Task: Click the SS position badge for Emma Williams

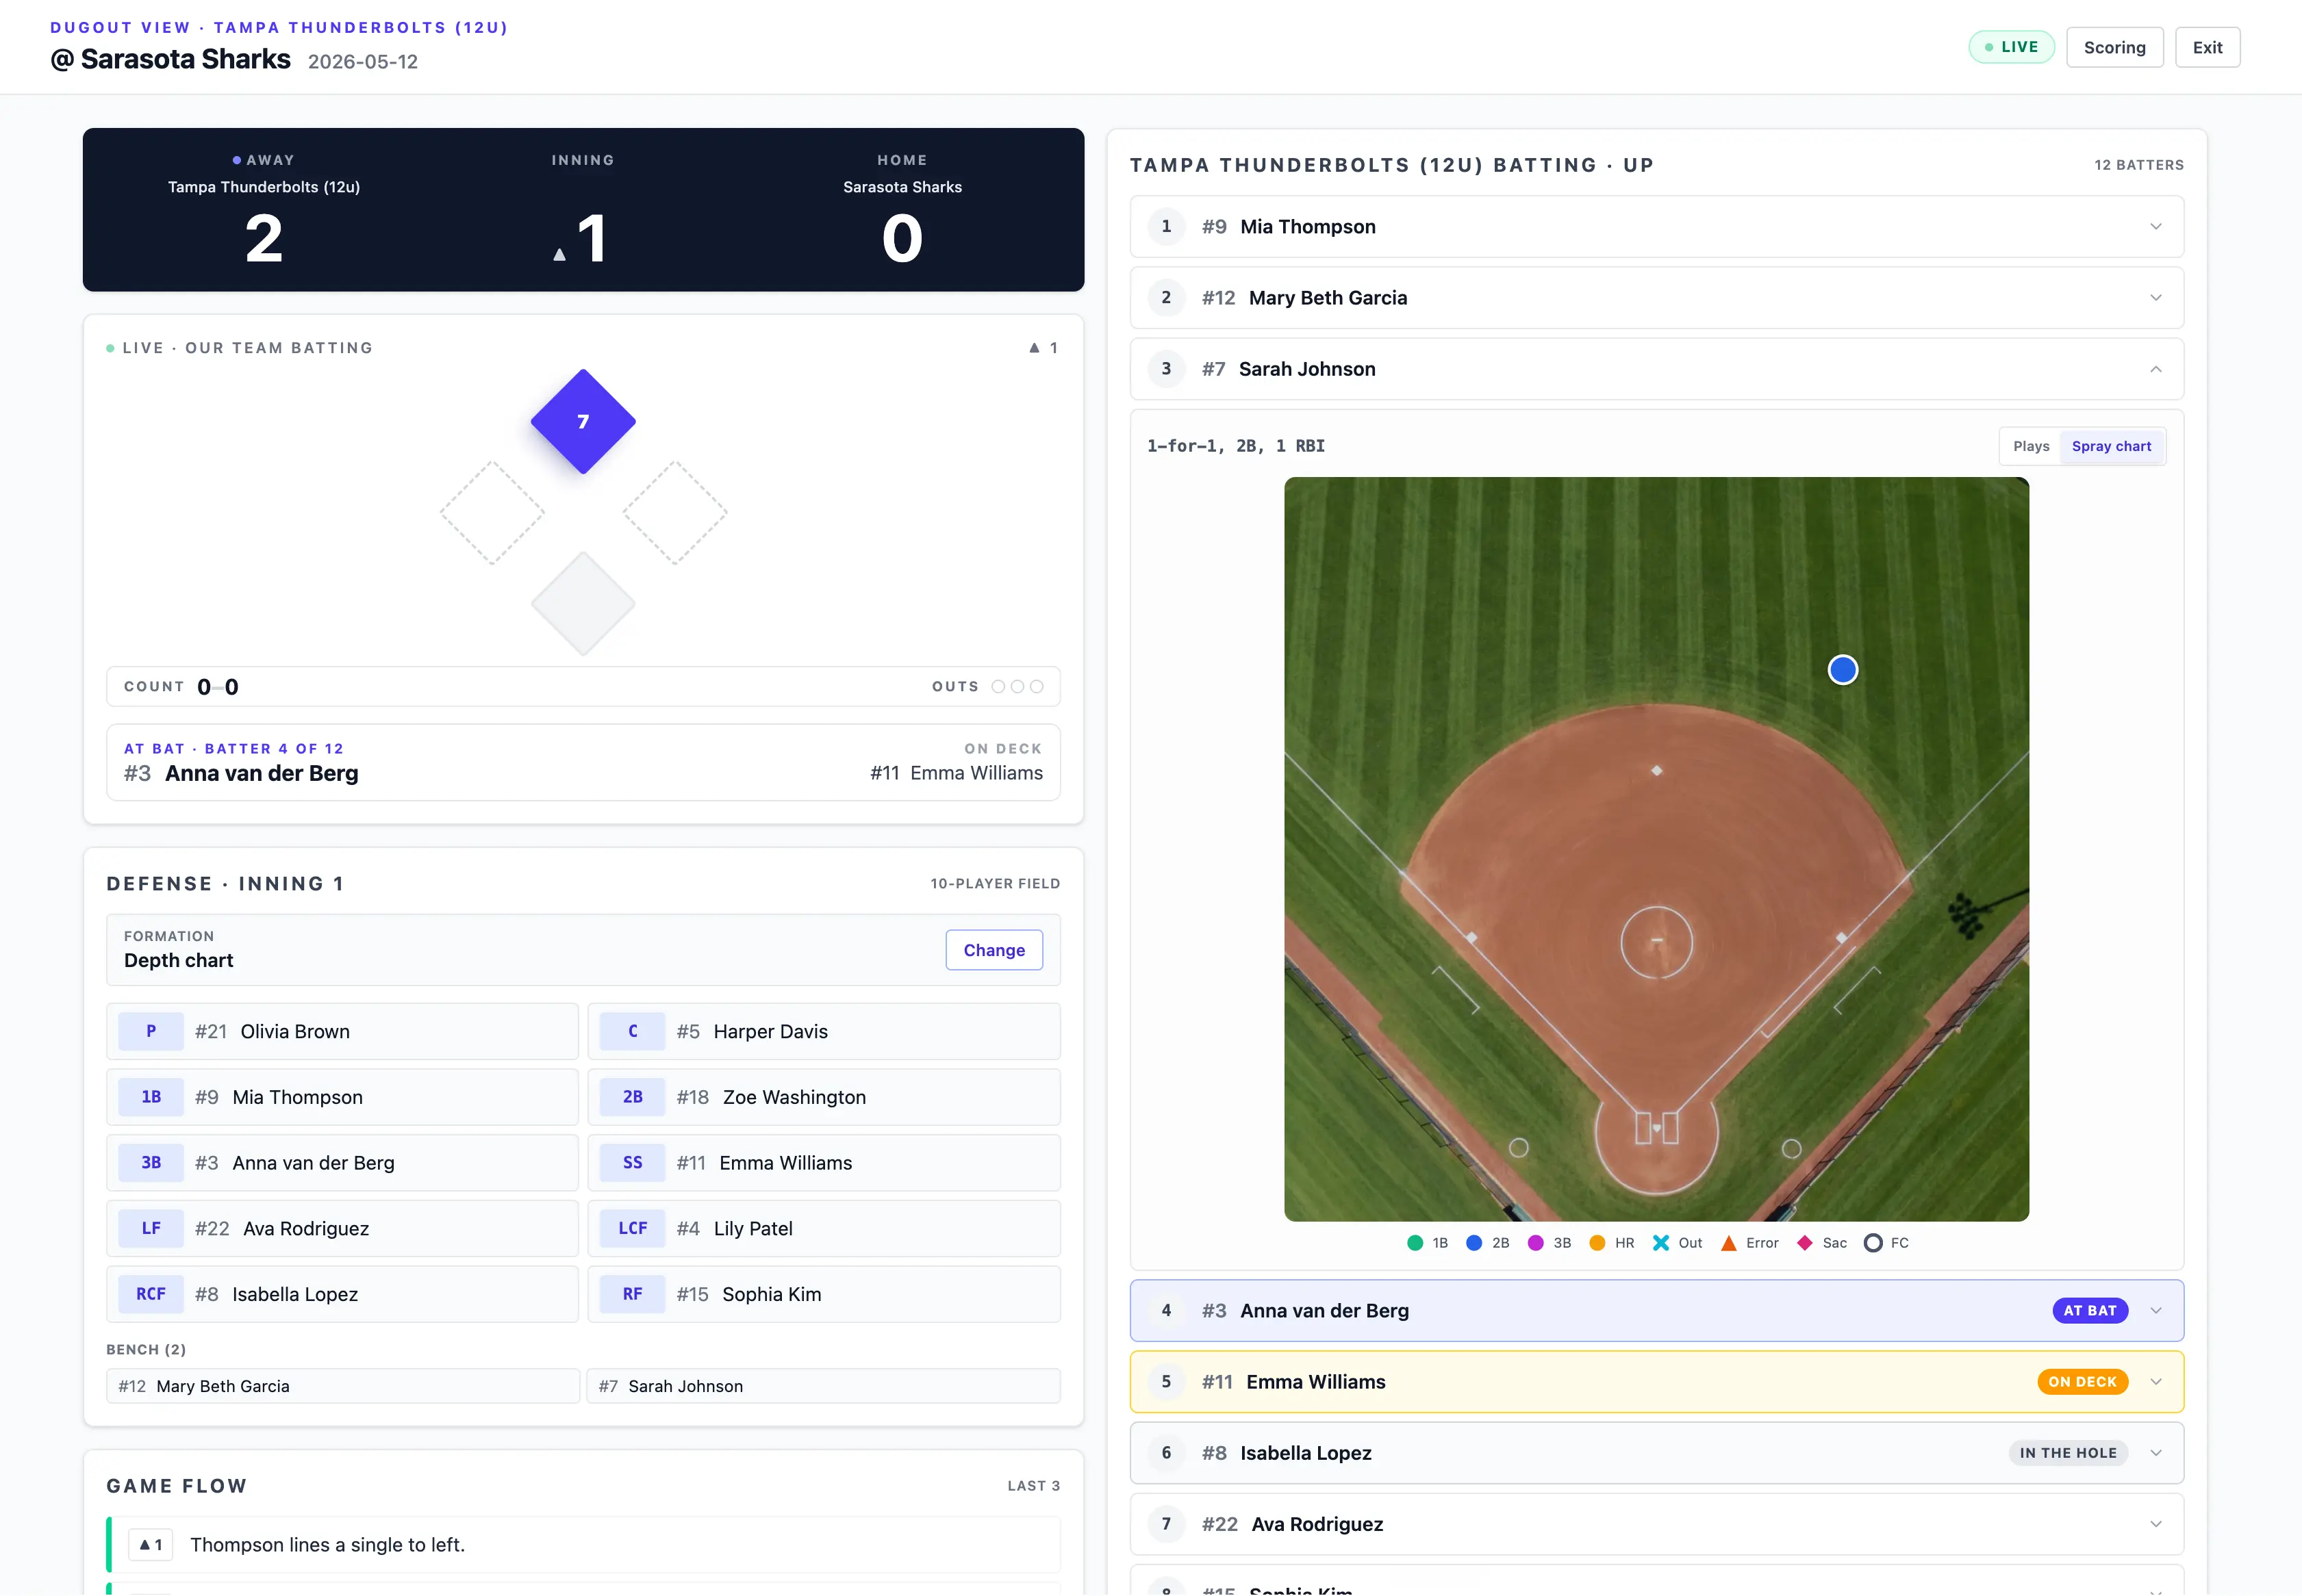Action: pyautogui.click(x=632, y=1163)
